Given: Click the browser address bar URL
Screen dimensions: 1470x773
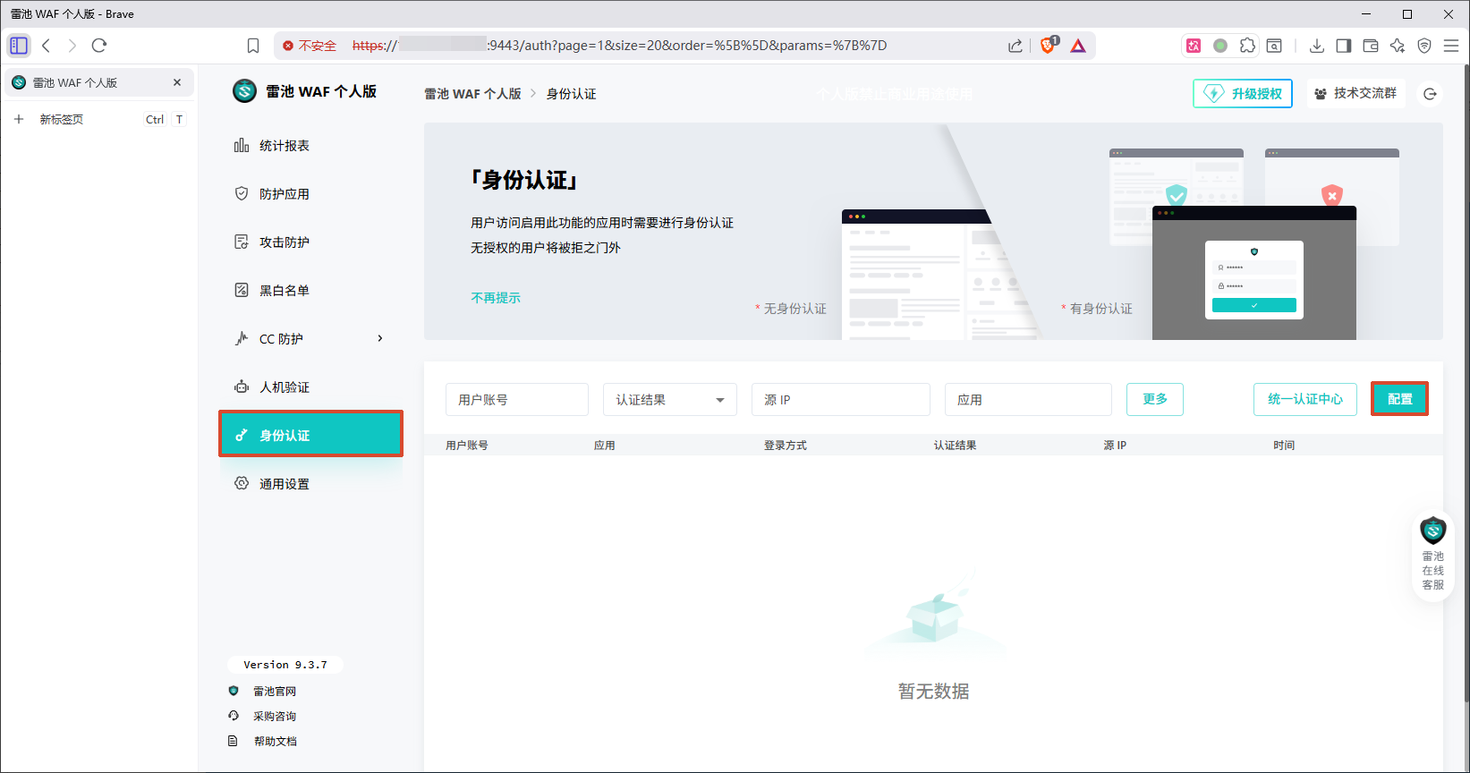Looking at the screenshot, I should click(x=619, y=46).
